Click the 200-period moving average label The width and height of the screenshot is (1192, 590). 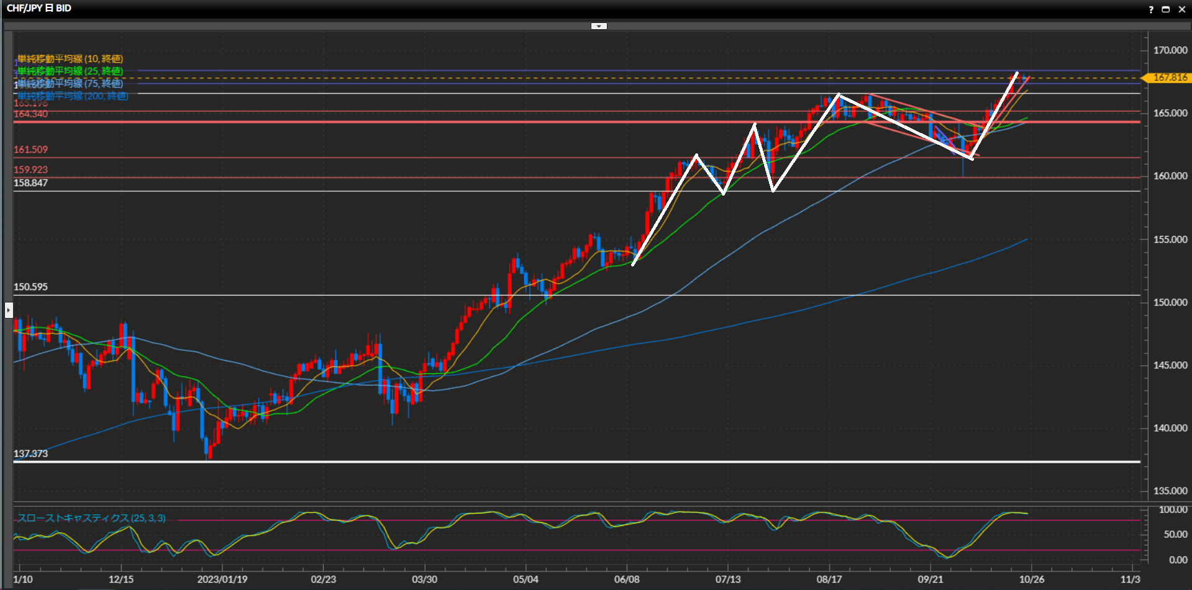click(x=73, y=96)
